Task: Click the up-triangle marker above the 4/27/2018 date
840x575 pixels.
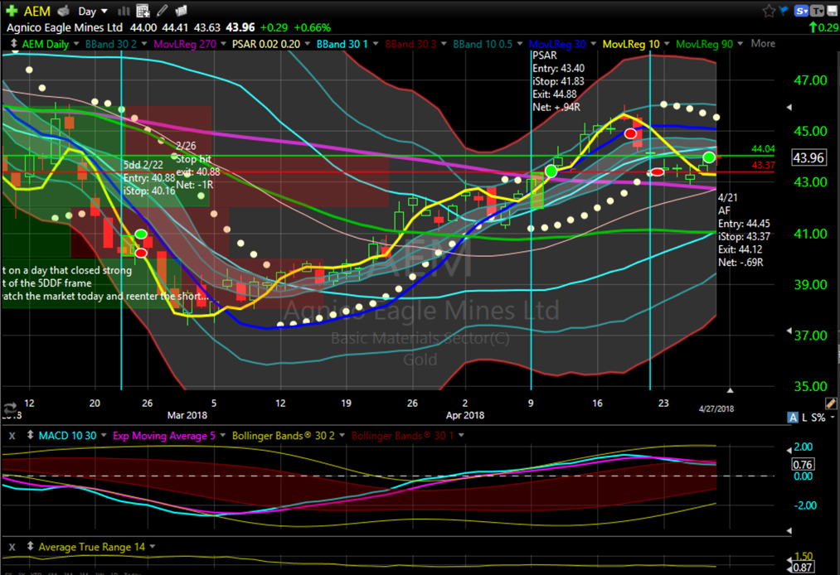Action: (730, 390)
